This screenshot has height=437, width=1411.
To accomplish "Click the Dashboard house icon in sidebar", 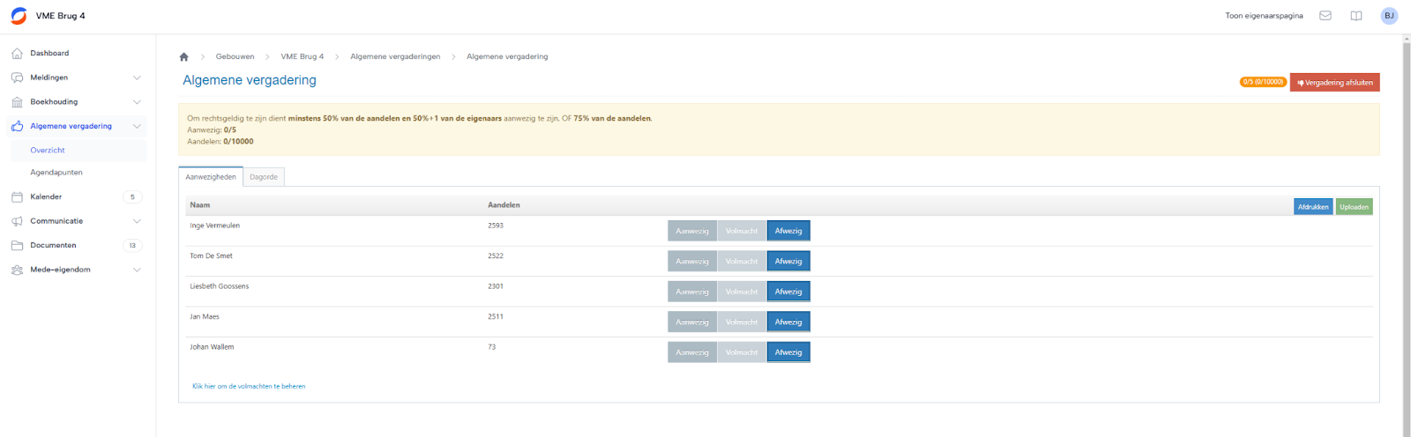I will click(17, 53).
